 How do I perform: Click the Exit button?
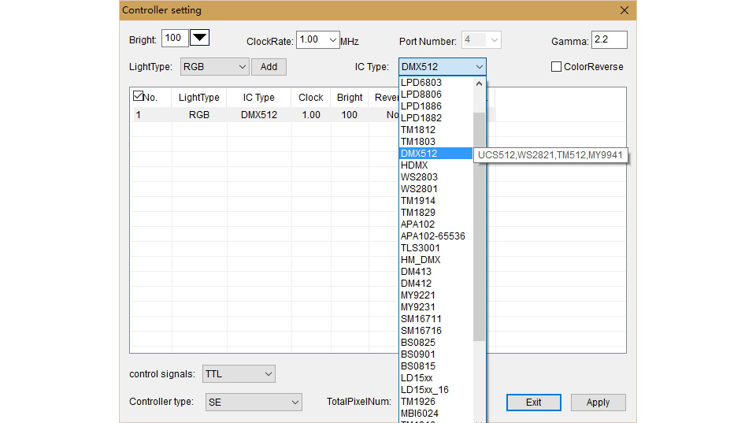[x=534, y=403]
